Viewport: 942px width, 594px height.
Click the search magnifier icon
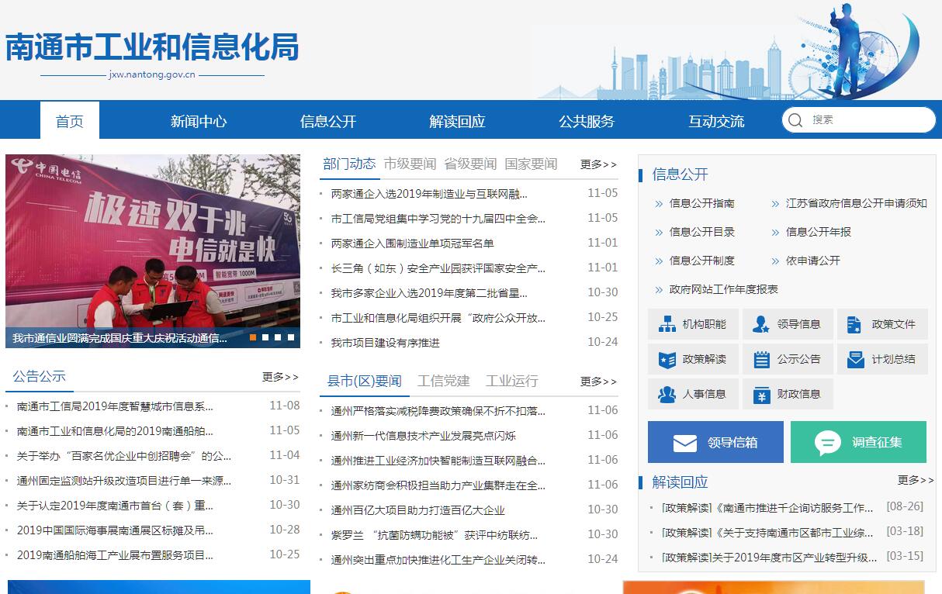tap(795, 120)
